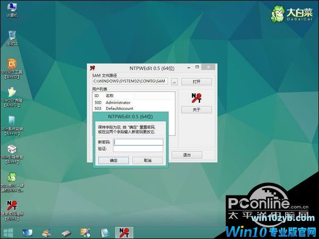Select the DefaultAccount user row
Screen dimensions: 319x239
[134, 109]
